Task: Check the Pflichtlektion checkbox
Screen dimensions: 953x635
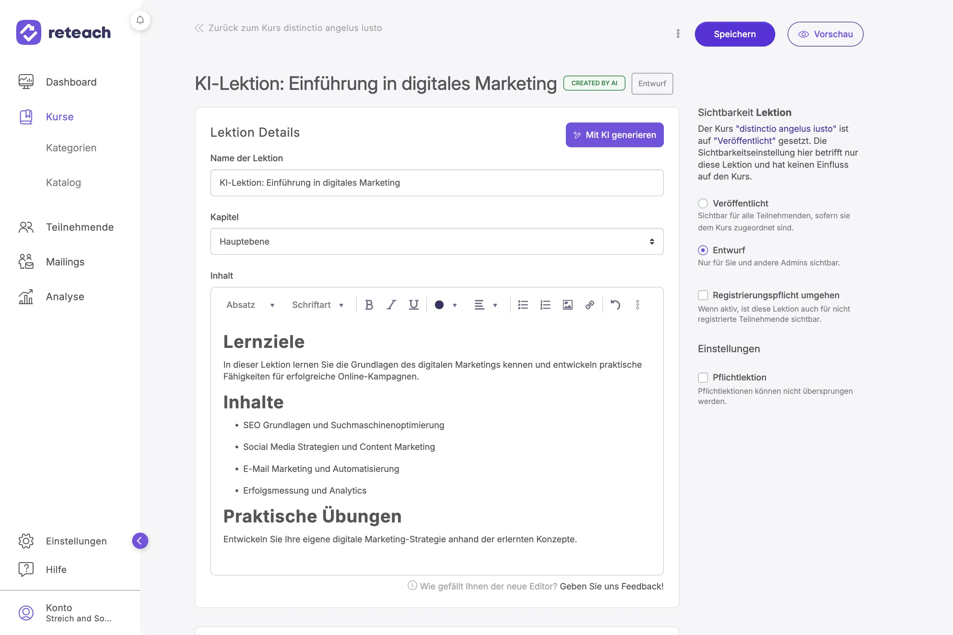Action: [x=703, y=377]
